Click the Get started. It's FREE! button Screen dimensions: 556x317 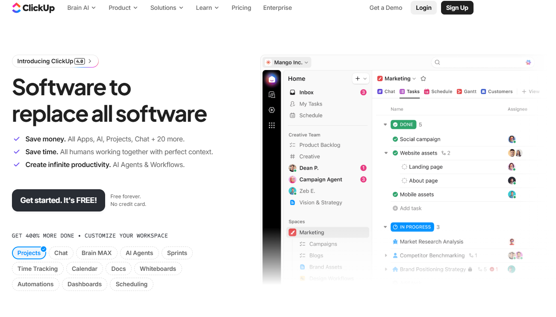pyautogui.click(x=59, y=200)
